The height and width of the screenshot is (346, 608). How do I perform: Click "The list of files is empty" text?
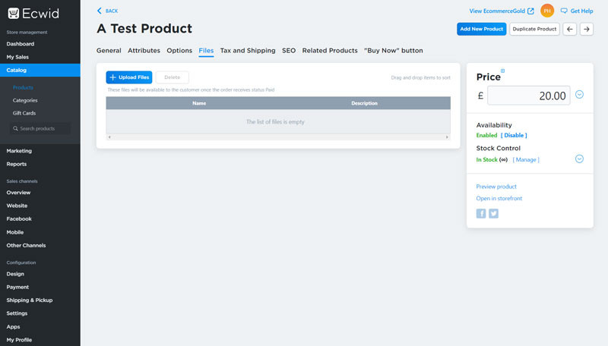point(275,122)
